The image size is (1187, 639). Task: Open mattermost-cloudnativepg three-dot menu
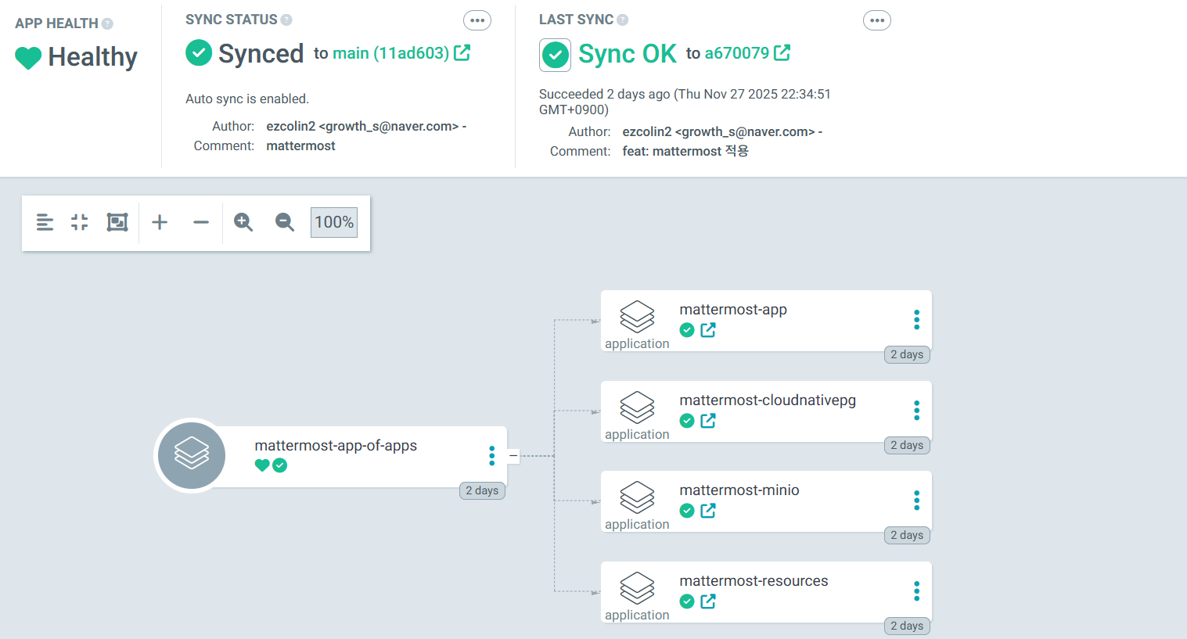tap(916, 410)
